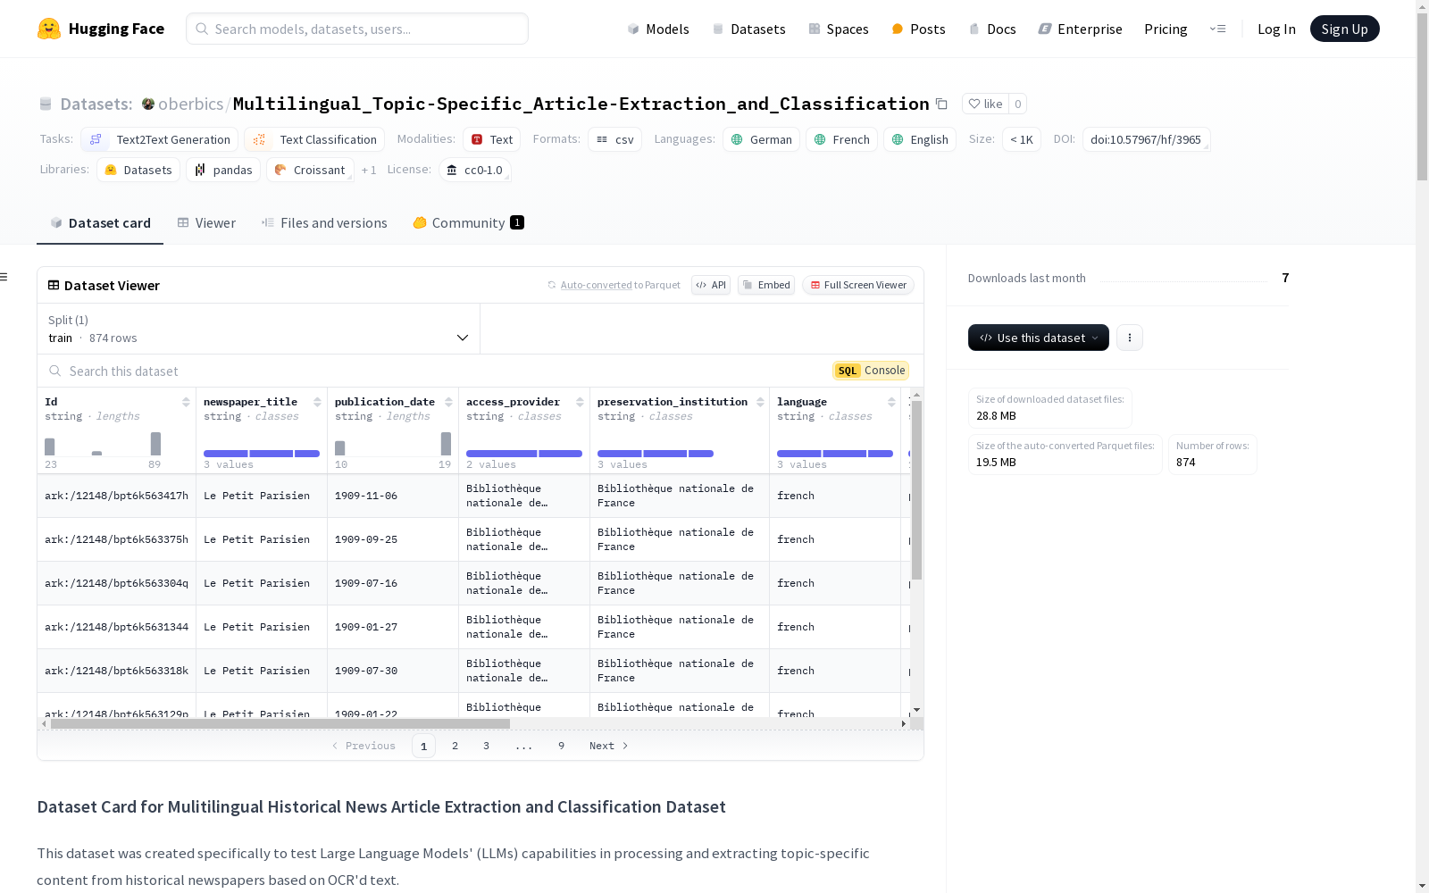1429x893 pixels.
Task: Open the Files and versions tab
Action: coord(324,223)
